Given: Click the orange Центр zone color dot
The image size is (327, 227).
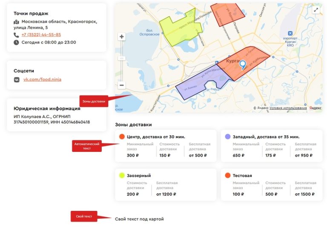Looking at the screenshot, I should 122,137.
